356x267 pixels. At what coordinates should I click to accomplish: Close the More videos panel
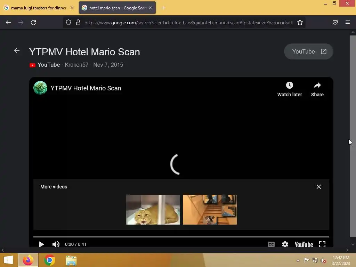click(319, 187)
